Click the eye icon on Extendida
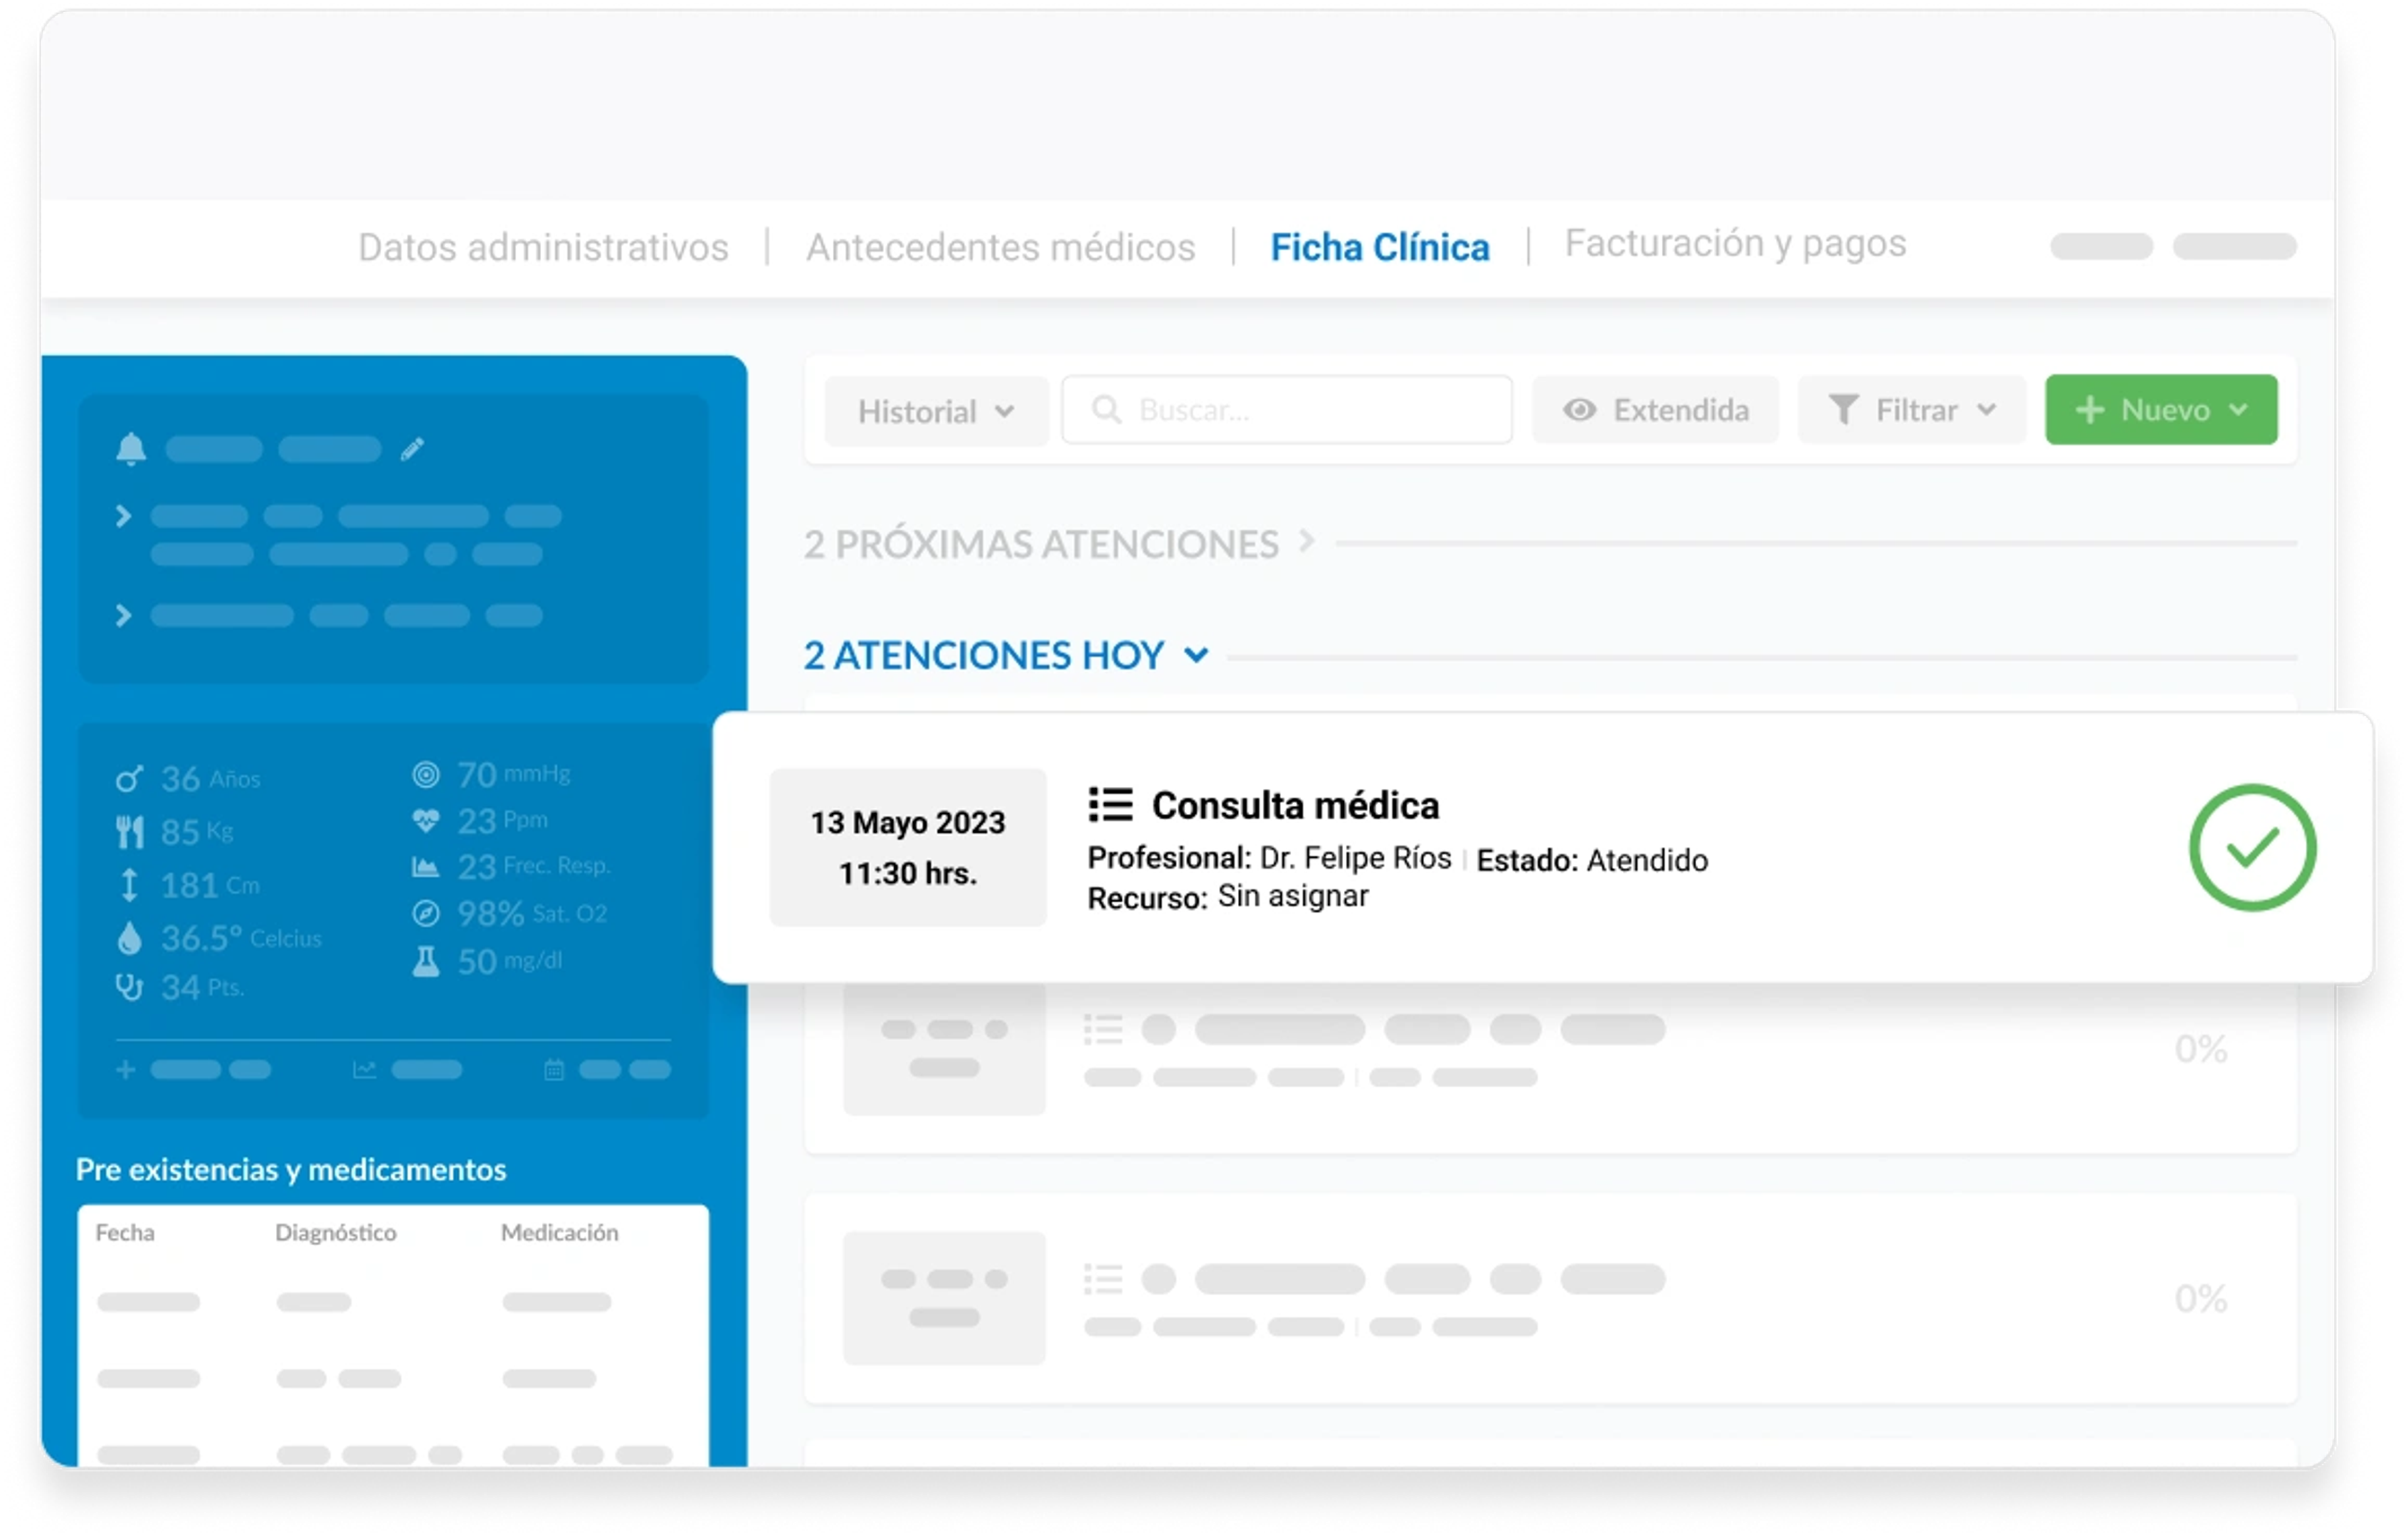 (x=1580, y=410)
